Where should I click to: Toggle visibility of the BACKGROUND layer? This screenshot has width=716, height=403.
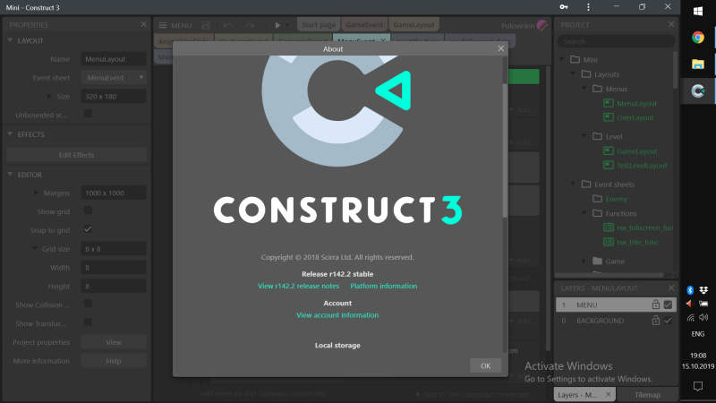[x=668, y=321]
